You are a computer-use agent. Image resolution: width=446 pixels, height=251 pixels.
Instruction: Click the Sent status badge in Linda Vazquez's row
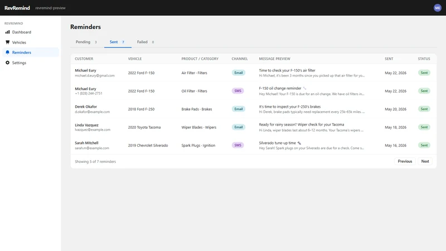424,127
